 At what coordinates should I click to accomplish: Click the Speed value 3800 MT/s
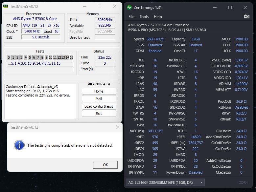pos(155,39)
